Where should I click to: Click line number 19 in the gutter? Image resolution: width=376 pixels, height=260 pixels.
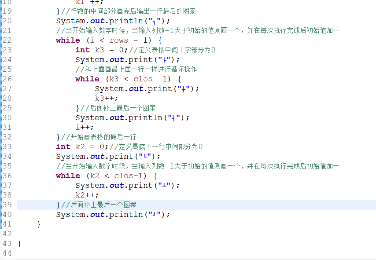click(7, 11)
